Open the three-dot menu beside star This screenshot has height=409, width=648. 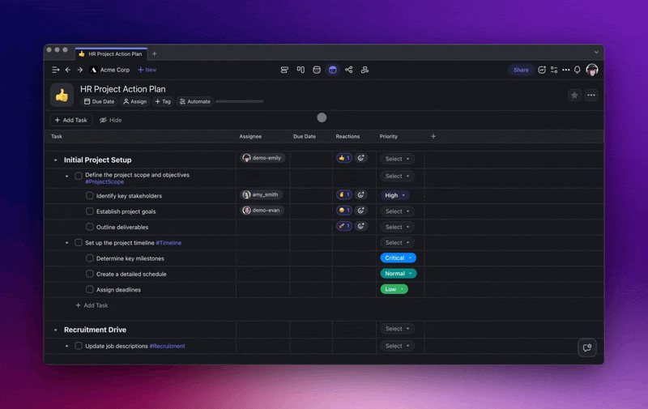click(591, 95)
